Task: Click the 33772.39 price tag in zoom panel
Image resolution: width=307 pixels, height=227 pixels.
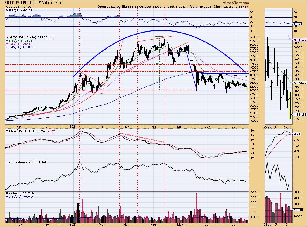Action: (300, 83)
